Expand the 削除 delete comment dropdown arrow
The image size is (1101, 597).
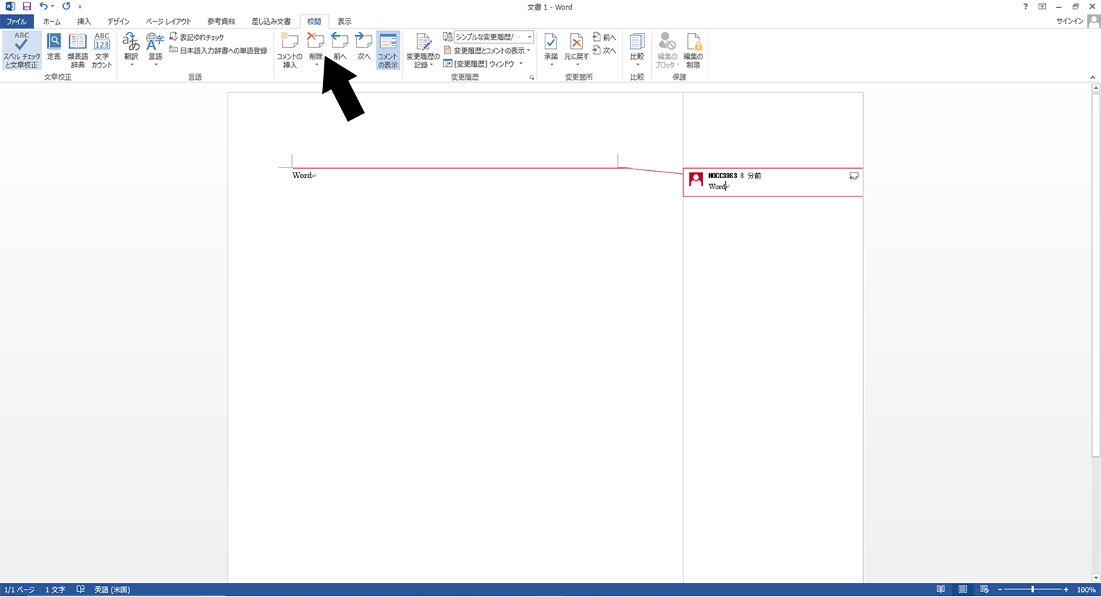[316, 65]
